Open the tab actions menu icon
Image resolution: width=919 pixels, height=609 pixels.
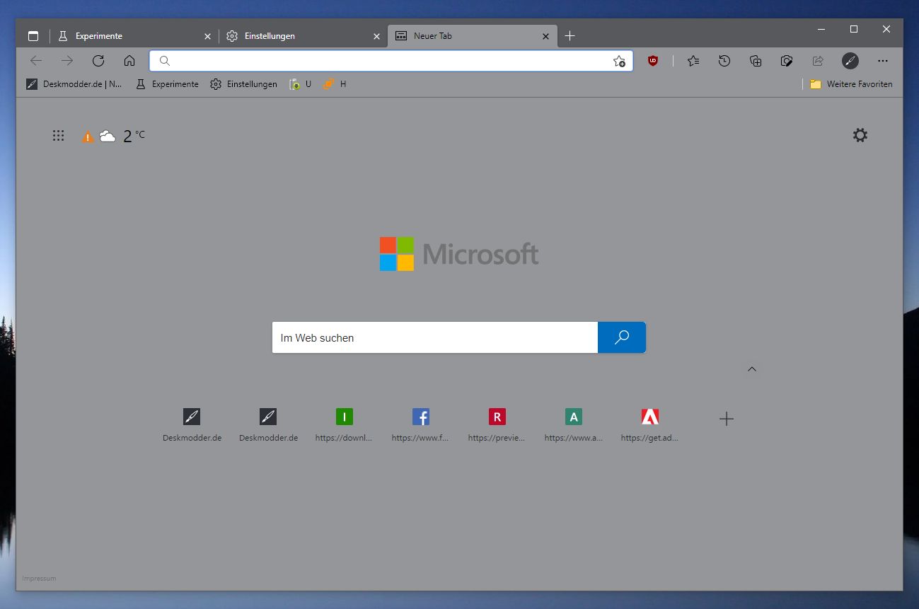pyautogui.click(x=33, y=36)
